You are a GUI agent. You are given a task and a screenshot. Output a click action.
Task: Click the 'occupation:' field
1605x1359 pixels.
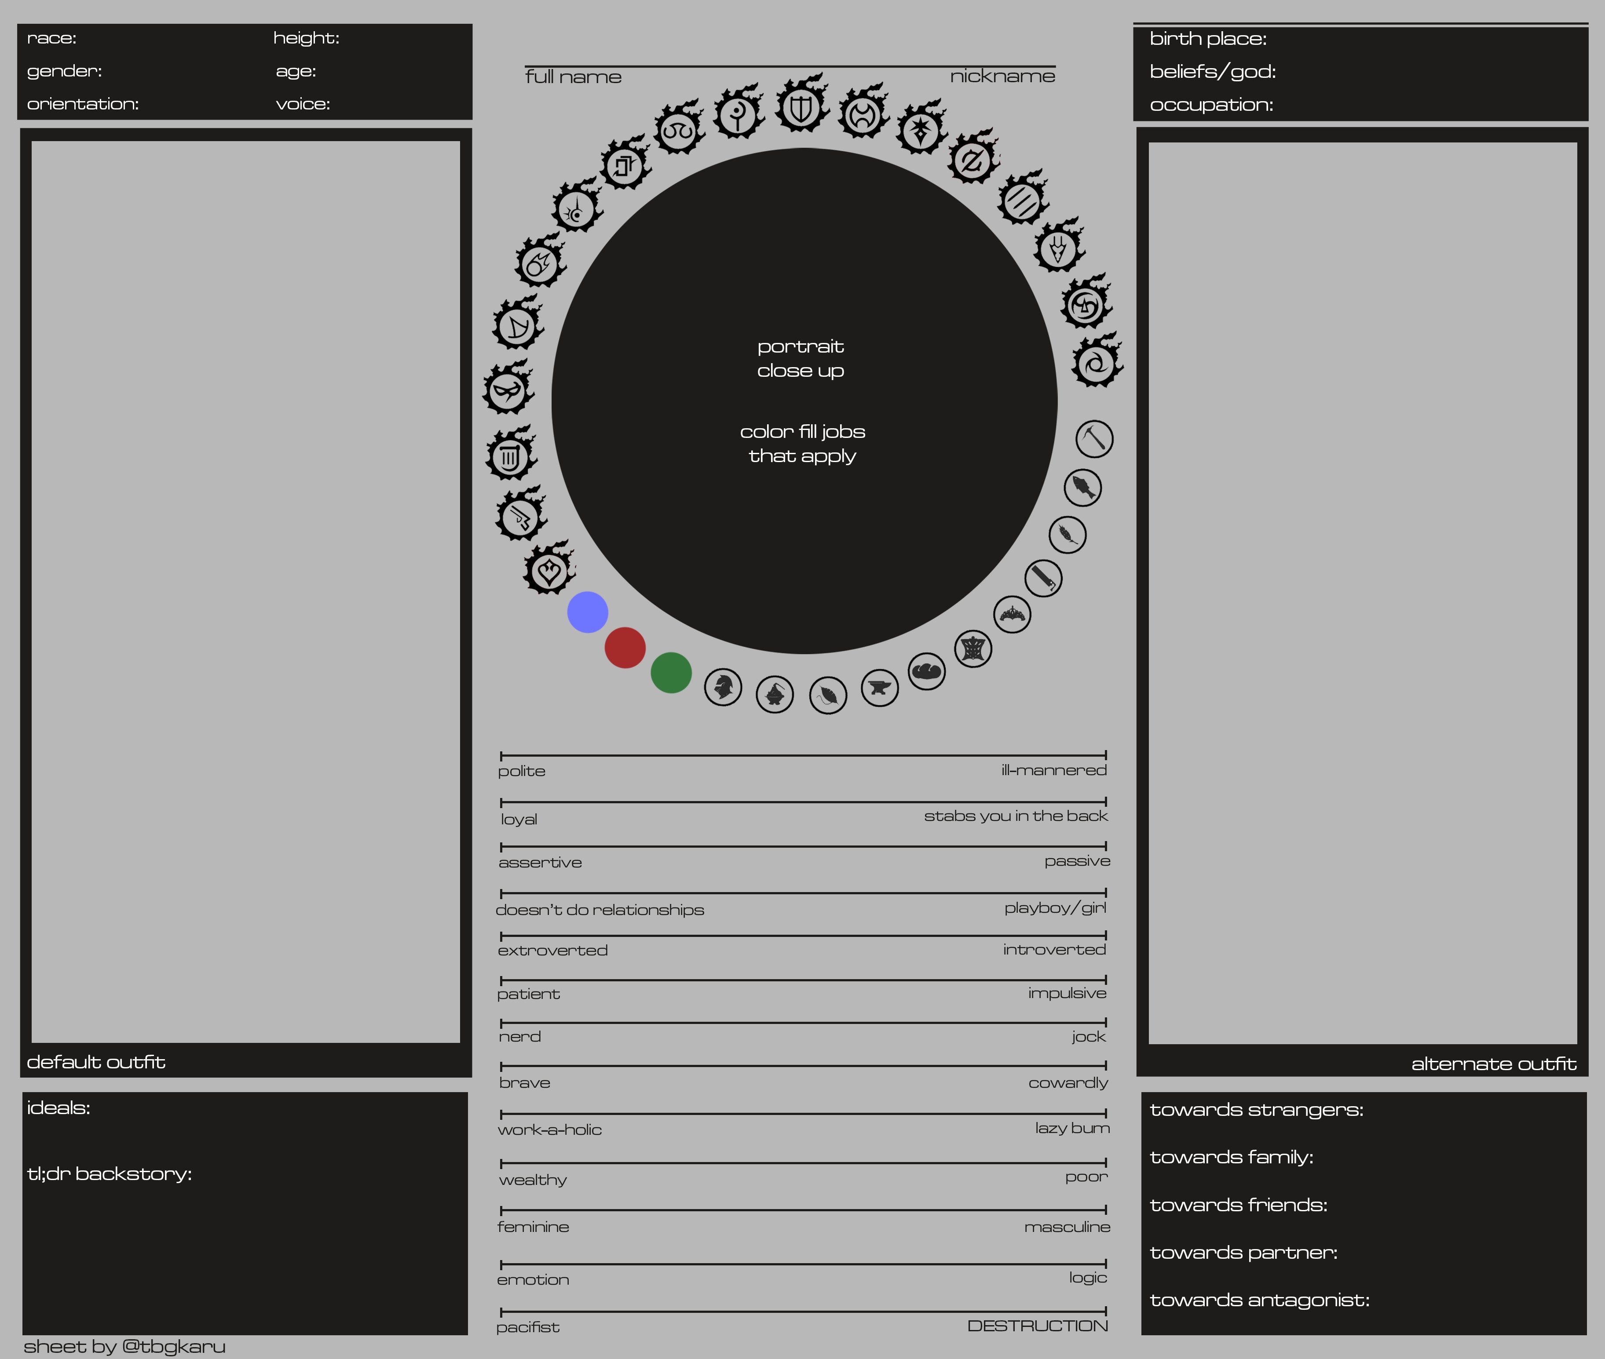(1211, 105)
